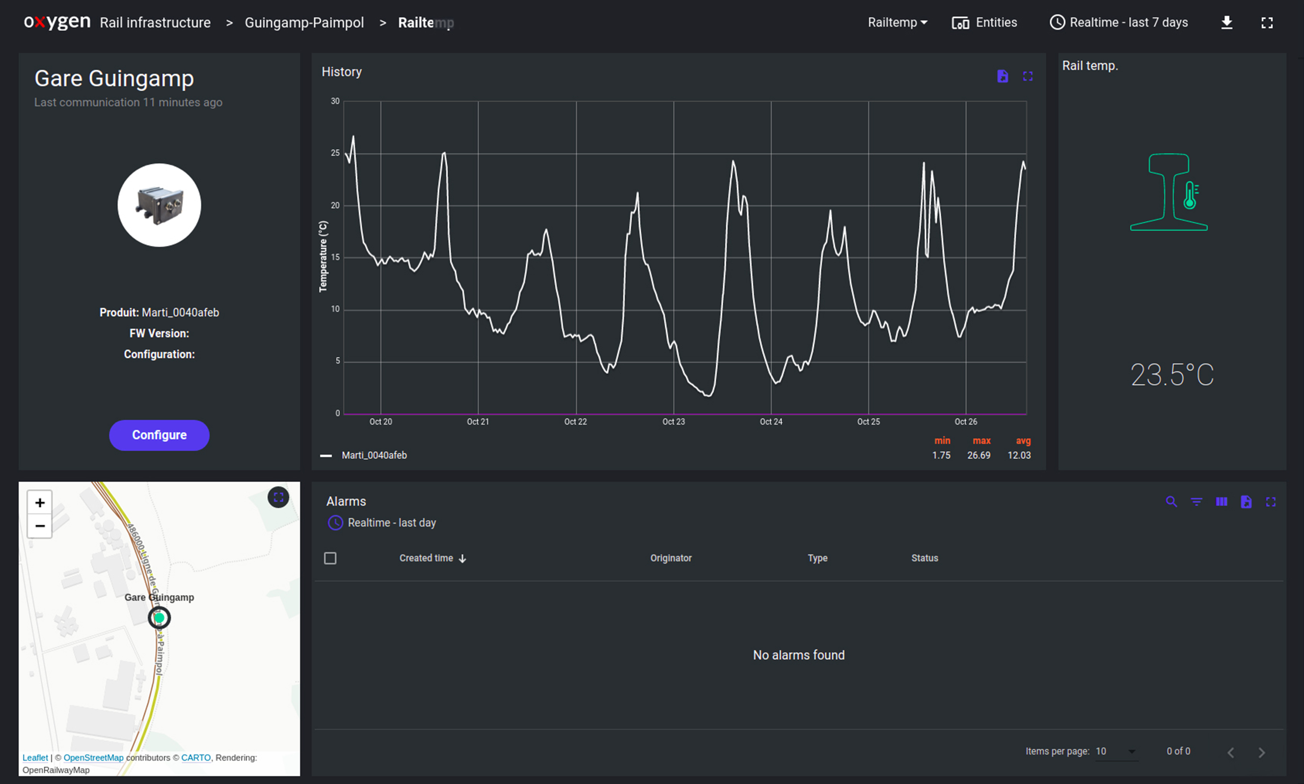Click the column layout icon in Alarms panel
This screenshot has width=1304, height=784.
click(x=1221, y=501)
